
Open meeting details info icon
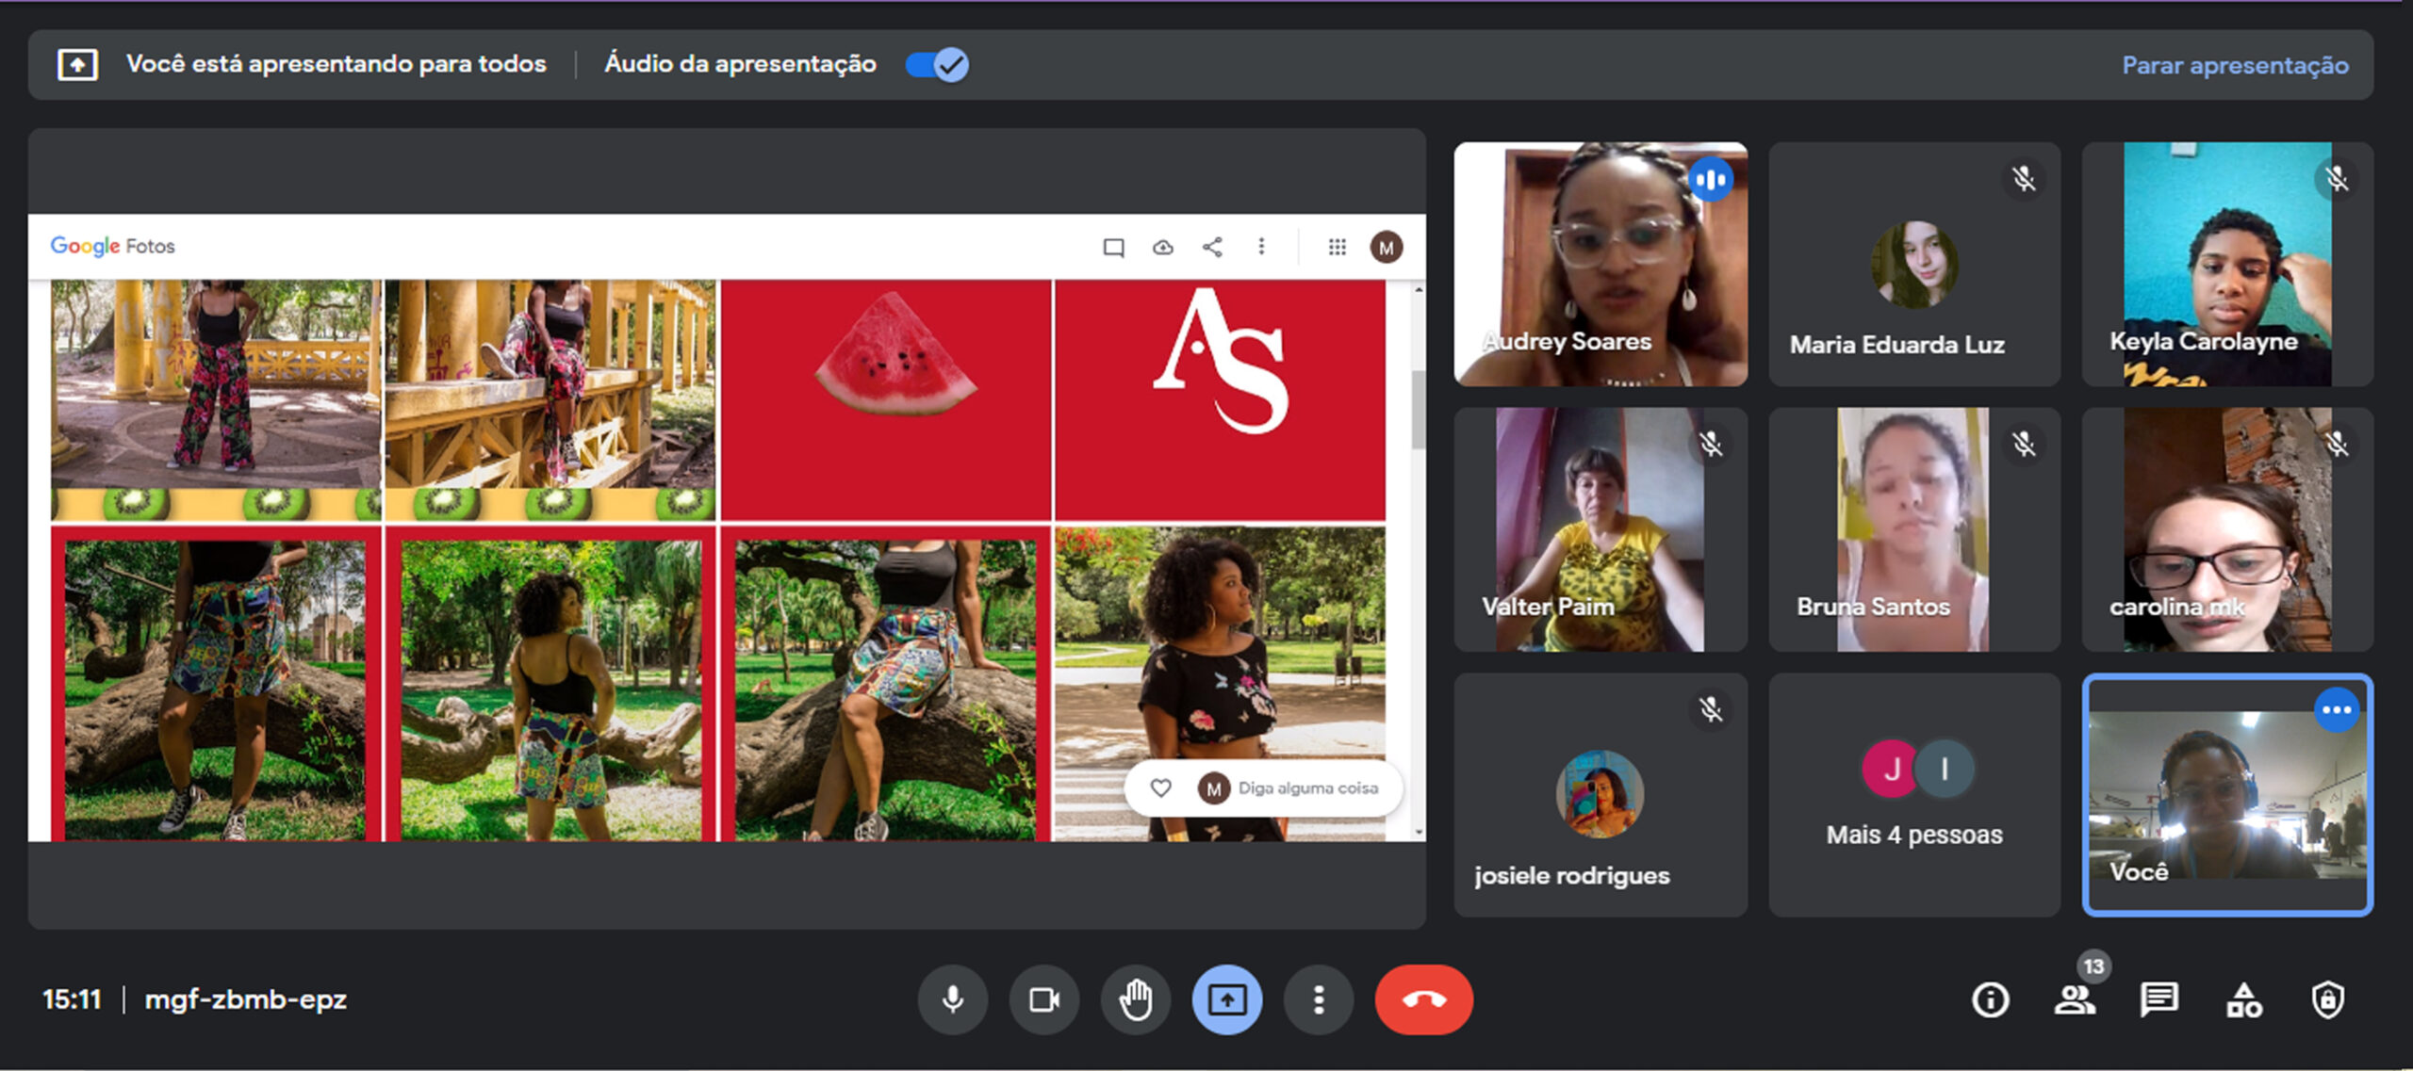tap(1990, 999)
